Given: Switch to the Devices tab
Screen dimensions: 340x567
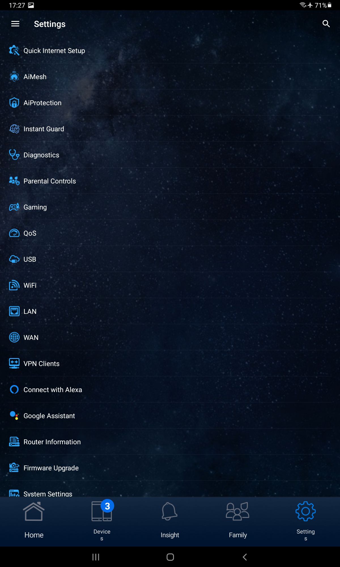Looking at the screenshot, I should [102, 521].
